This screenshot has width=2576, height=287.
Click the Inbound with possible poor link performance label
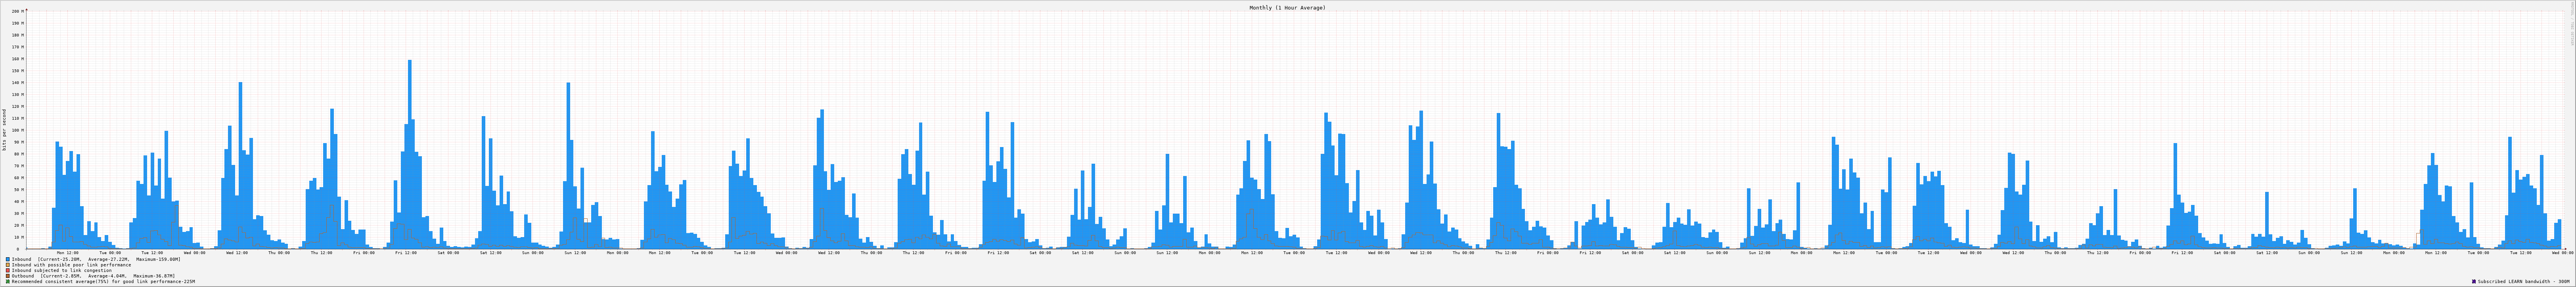tap(71, 265)
